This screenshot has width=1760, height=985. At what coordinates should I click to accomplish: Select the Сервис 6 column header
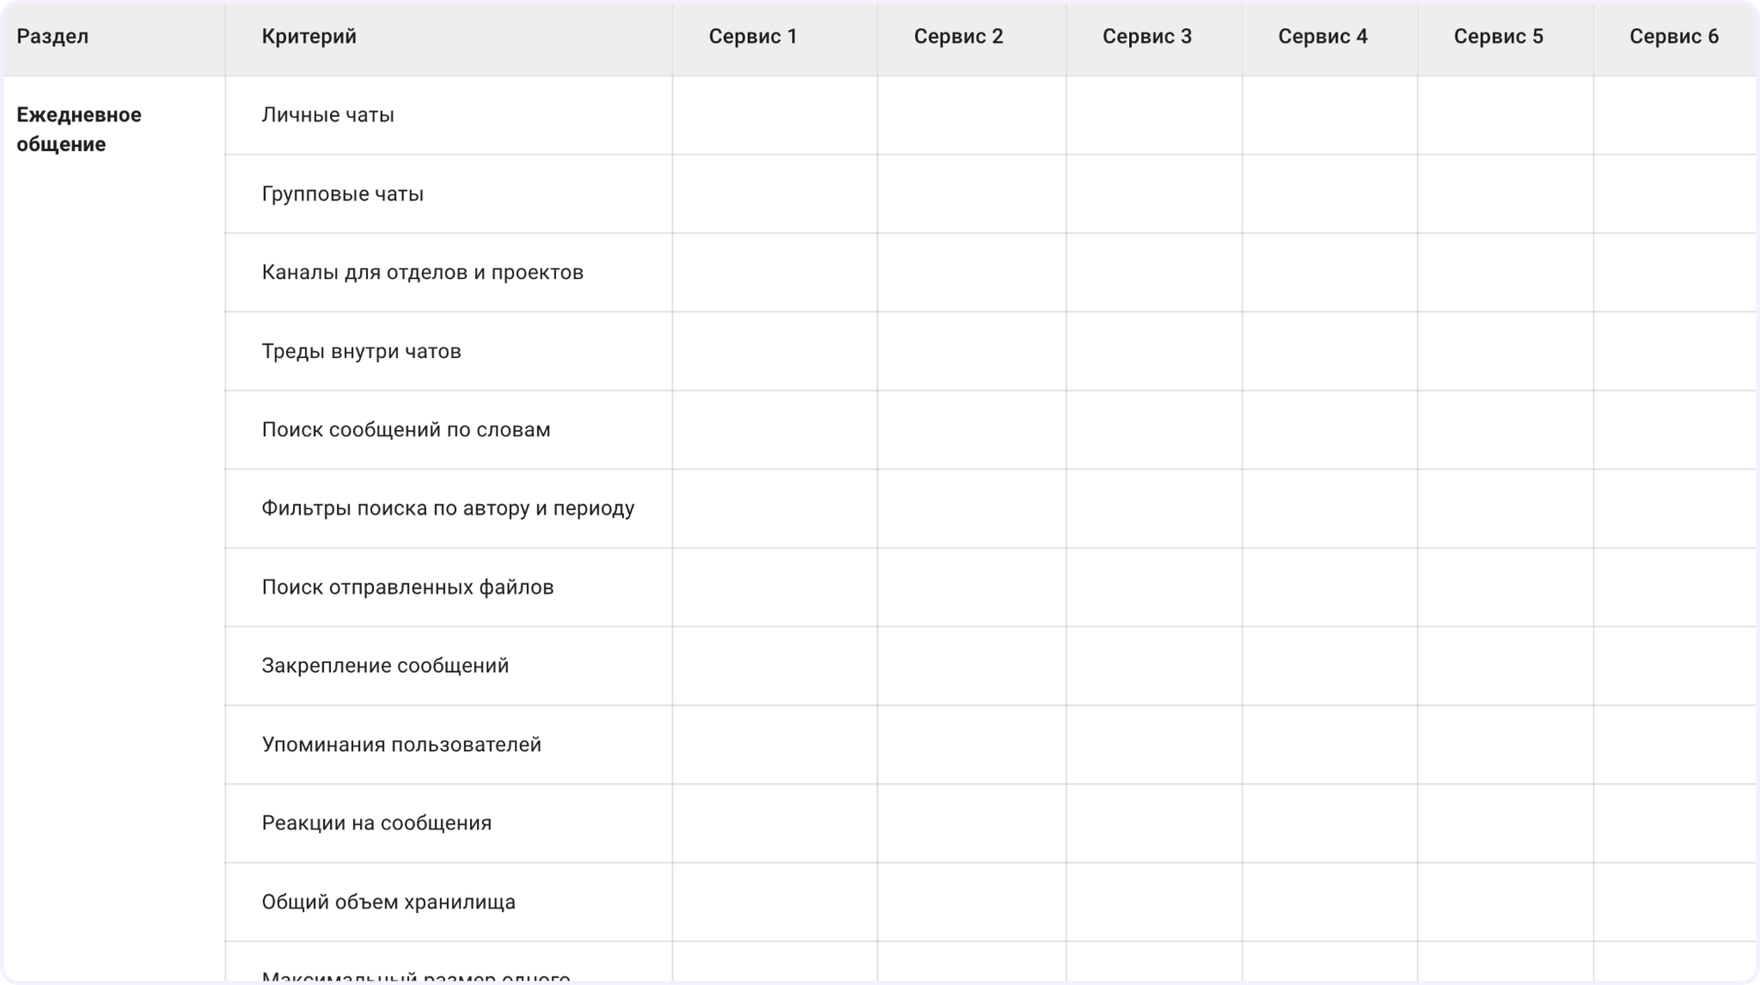(1674, 37)
